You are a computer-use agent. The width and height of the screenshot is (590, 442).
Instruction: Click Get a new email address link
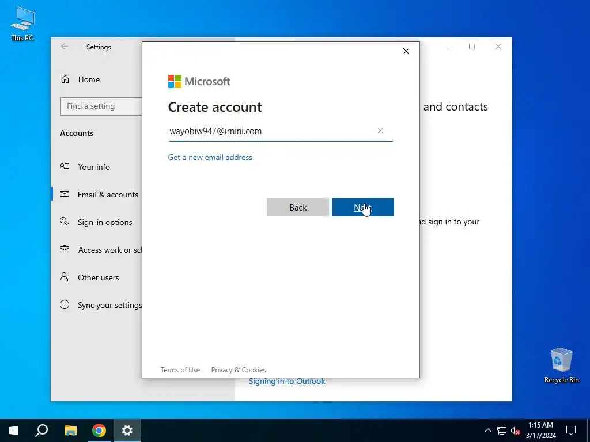coord(210,157)
